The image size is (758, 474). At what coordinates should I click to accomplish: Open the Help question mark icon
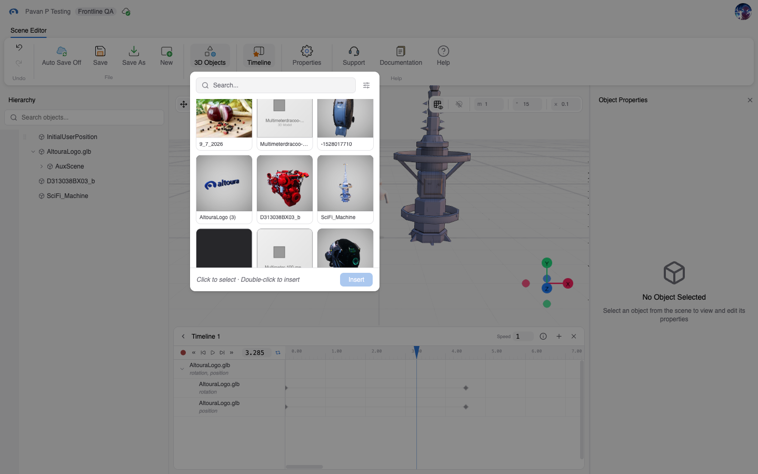pos(443,51)
